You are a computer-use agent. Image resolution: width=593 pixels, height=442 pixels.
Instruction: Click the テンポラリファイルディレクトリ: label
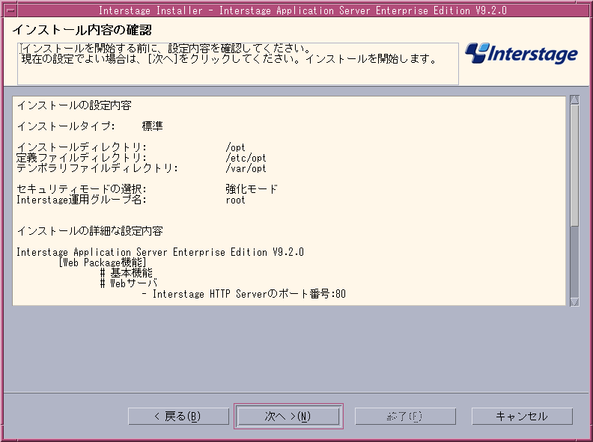pyautogui.click(x=97, y=168)
